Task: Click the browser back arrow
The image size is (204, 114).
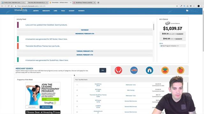Action: pyautogui.click(x=2, y=6)
